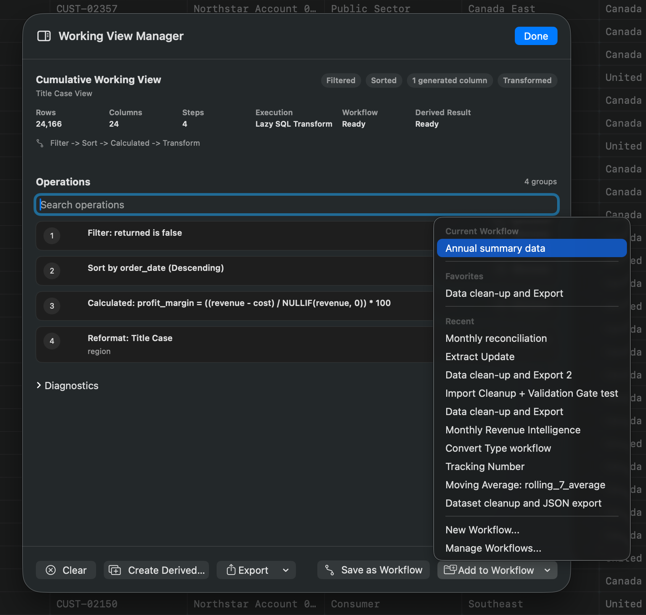The width and height of the screenshot is (646, 615).
Task: Select the Filter: returned is false step
Action: (235, 236)
